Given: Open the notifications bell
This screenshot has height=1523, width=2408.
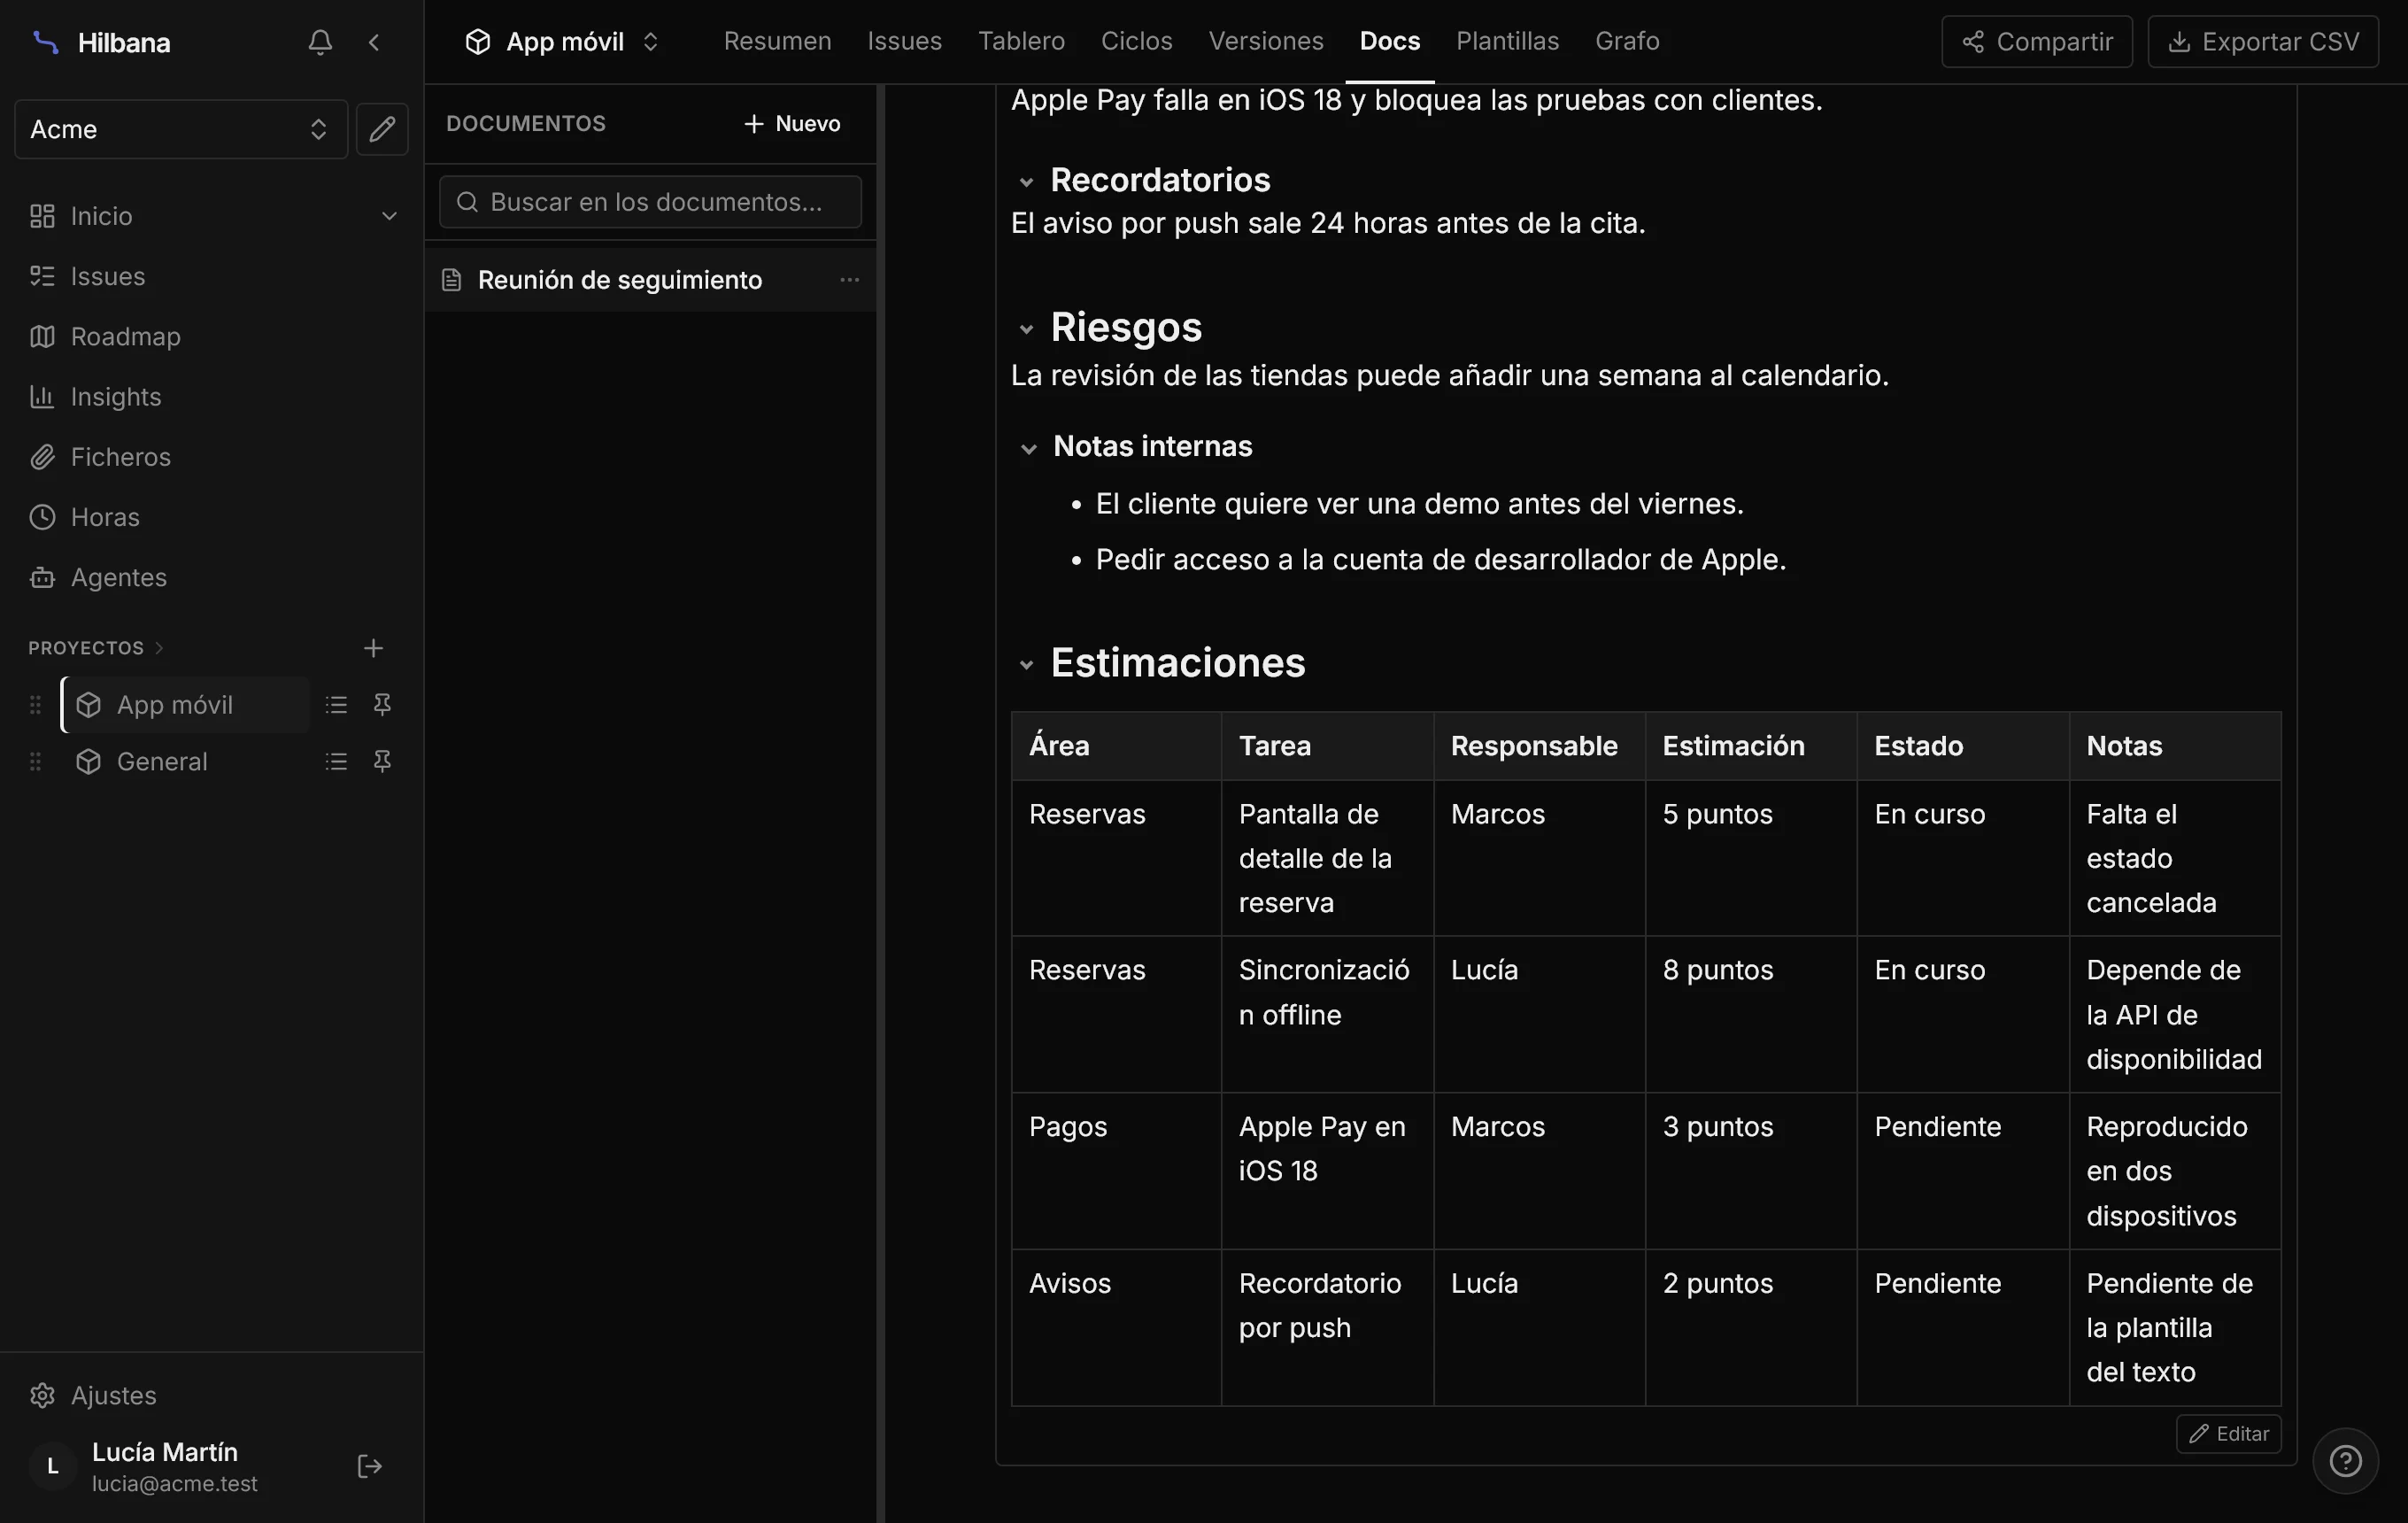Looking at the screenshot, I should tap(320, 42).
